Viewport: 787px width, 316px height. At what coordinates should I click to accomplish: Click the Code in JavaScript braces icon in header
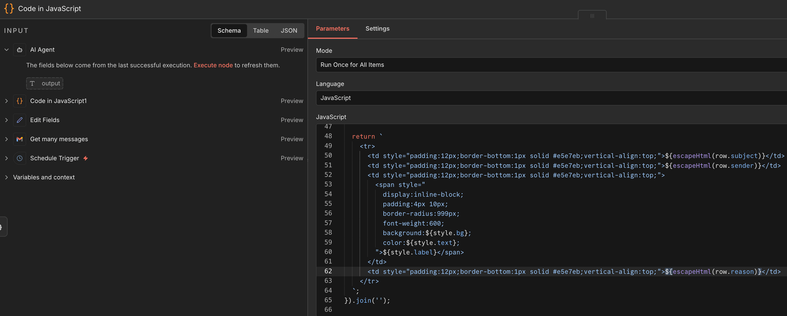[9, 9]
